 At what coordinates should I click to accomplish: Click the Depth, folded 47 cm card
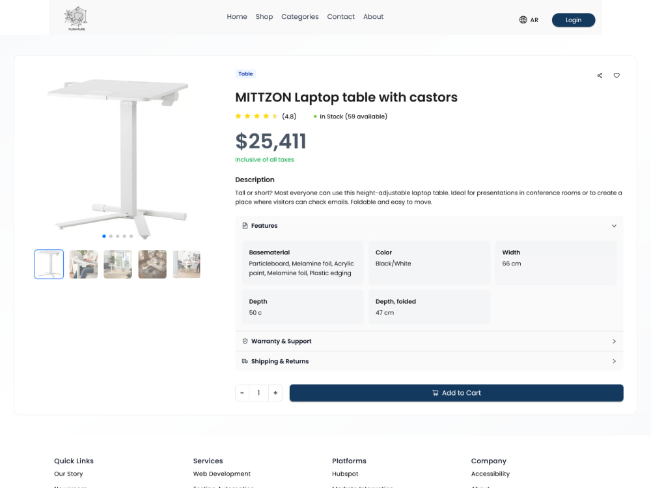(429, 307)
